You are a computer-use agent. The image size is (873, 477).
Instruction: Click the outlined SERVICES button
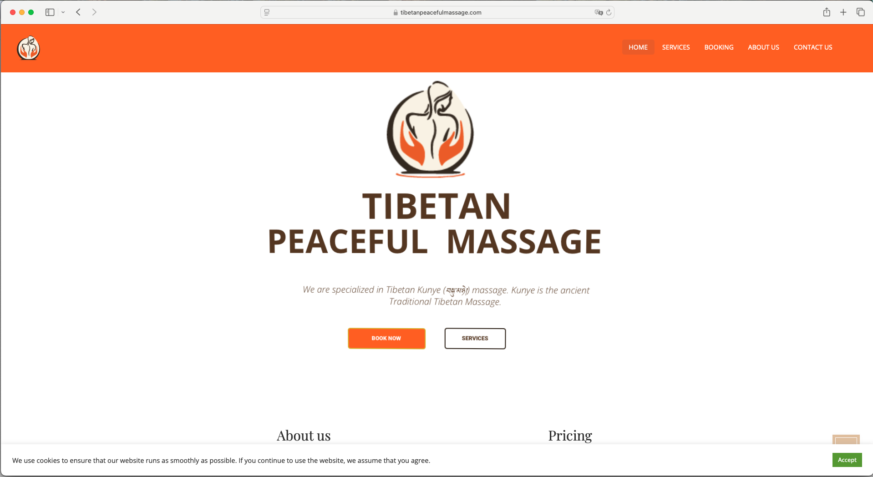pyautogui.click(x=475, y=338)
